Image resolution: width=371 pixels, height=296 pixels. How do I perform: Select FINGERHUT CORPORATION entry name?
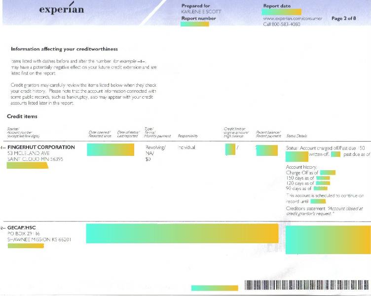click(x=41, y=147)
